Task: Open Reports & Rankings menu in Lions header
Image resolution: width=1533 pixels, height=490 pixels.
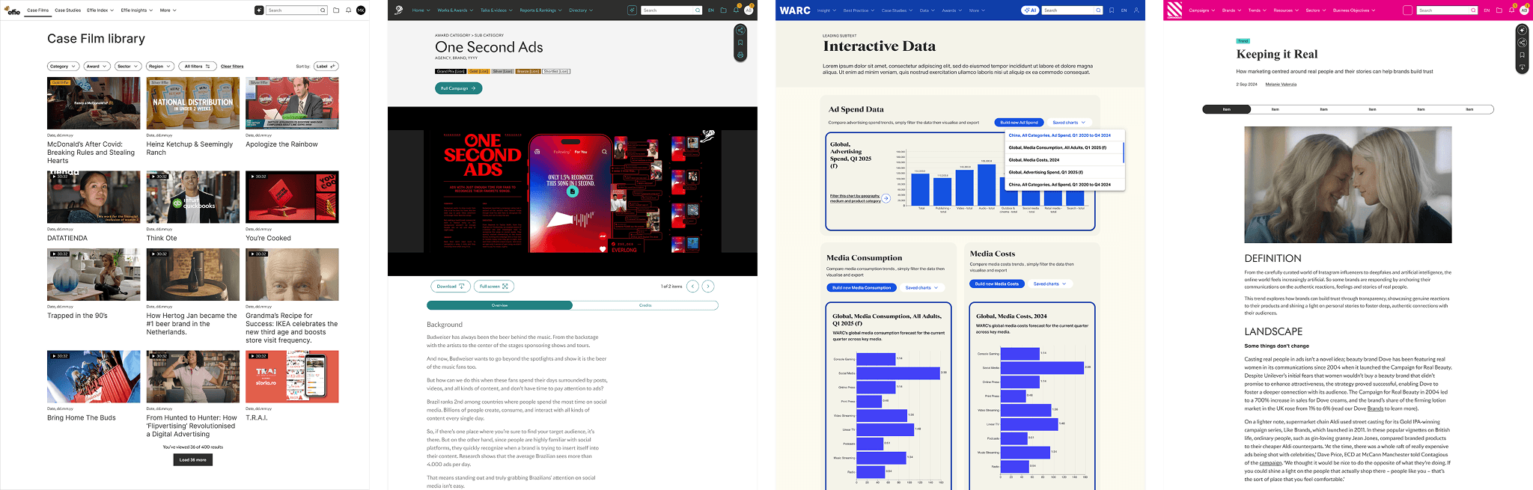Action: click(x=540, y=10)
